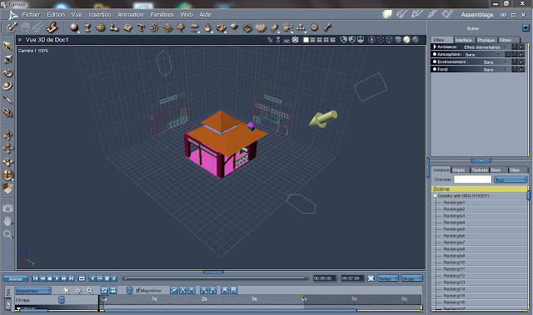The width and height of the screenshot is (533, 315).
Task: Collapse the Gazebo with BBQ tree node
Action: (x=435, y=196)
